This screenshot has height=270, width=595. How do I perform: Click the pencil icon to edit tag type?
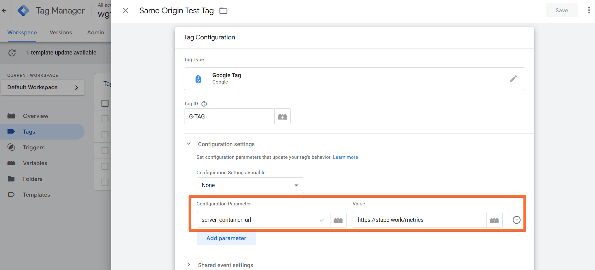point(513,79)
